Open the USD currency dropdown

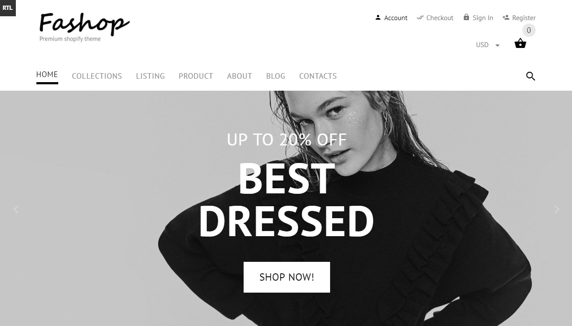tap(488, 45)
